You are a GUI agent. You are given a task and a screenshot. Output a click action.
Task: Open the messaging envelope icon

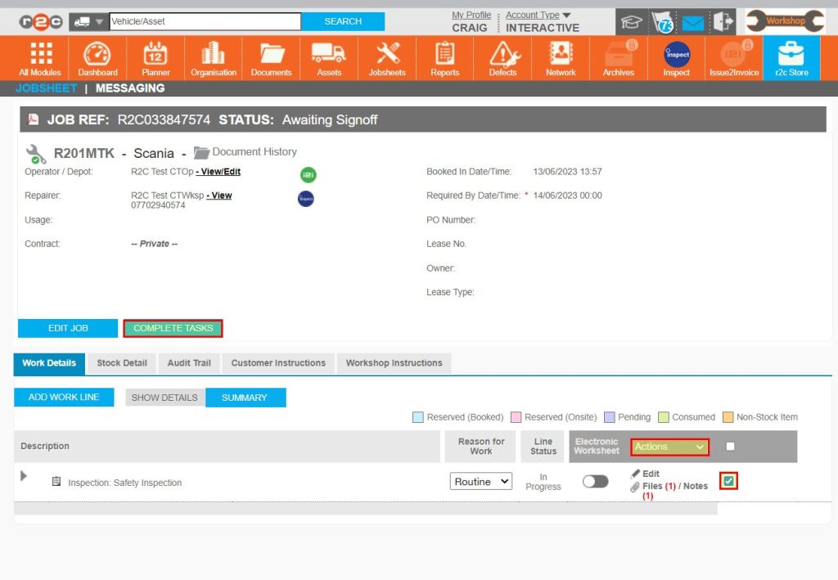pyautogui.click(x=692, y=21)
